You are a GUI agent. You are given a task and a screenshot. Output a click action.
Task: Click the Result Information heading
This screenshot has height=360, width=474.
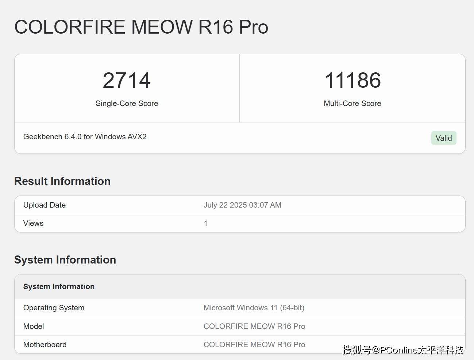(x=62, y=181)
